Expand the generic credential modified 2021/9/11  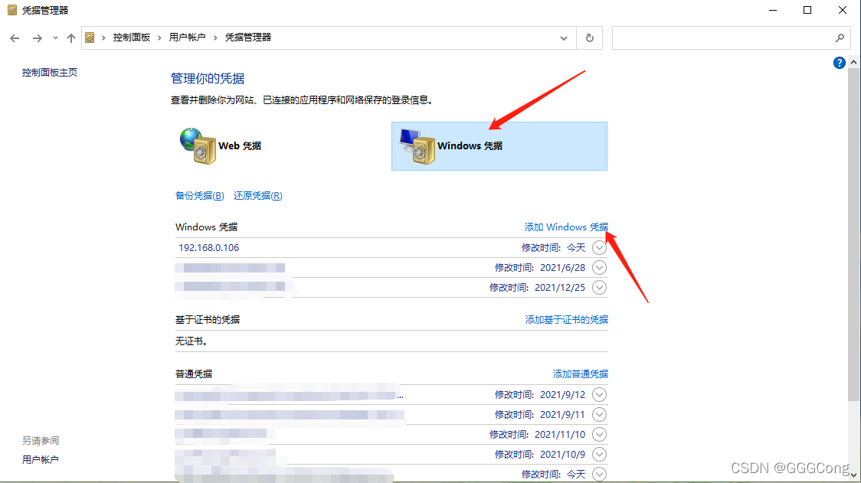pyautogui.click(x=599, y=414)
